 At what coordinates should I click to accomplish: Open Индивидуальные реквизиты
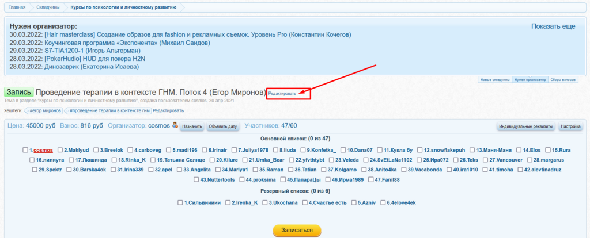click(x=526, y=126)
